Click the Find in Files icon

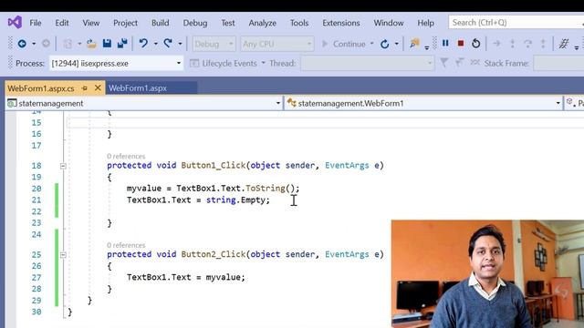coord(414,44)
